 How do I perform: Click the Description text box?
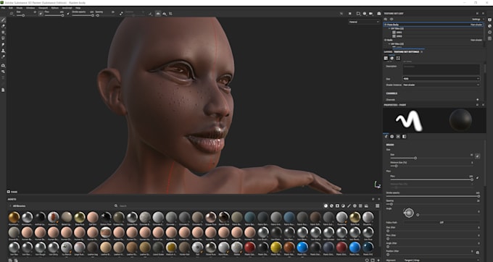[x=441, y=69]
